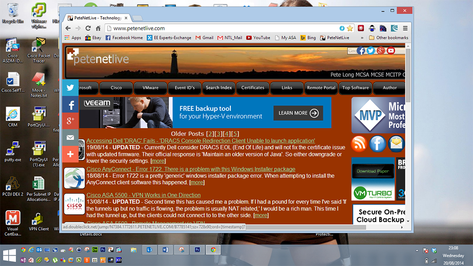Switch to Photoshop in the running taskbar apps

click(197, 250)
